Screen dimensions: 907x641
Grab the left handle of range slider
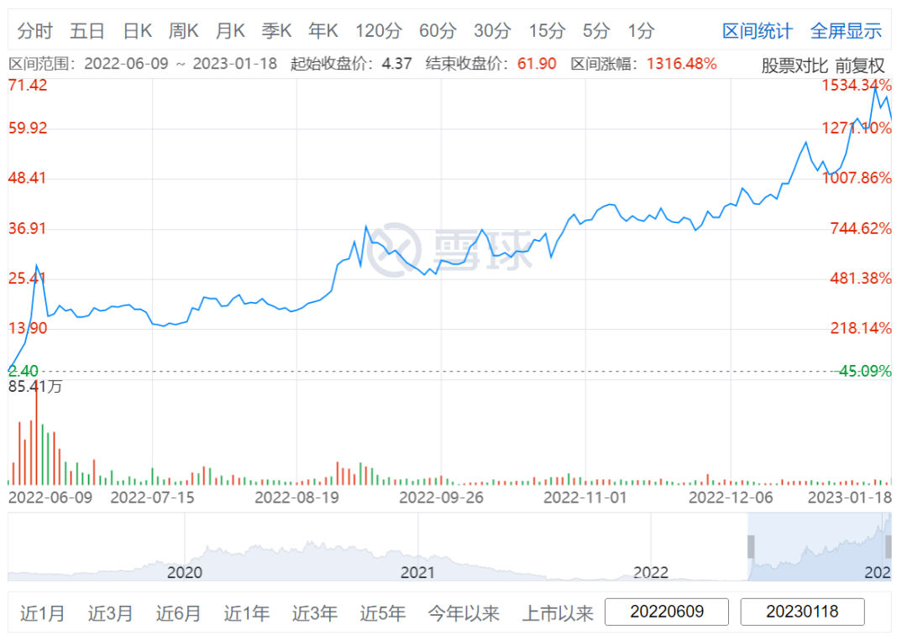point(752,547)
